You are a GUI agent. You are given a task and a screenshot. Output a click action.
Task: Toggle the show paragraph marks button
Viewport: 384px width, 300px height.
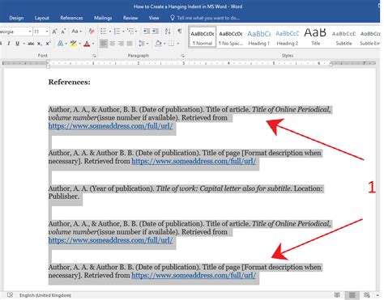click(180, 32)
